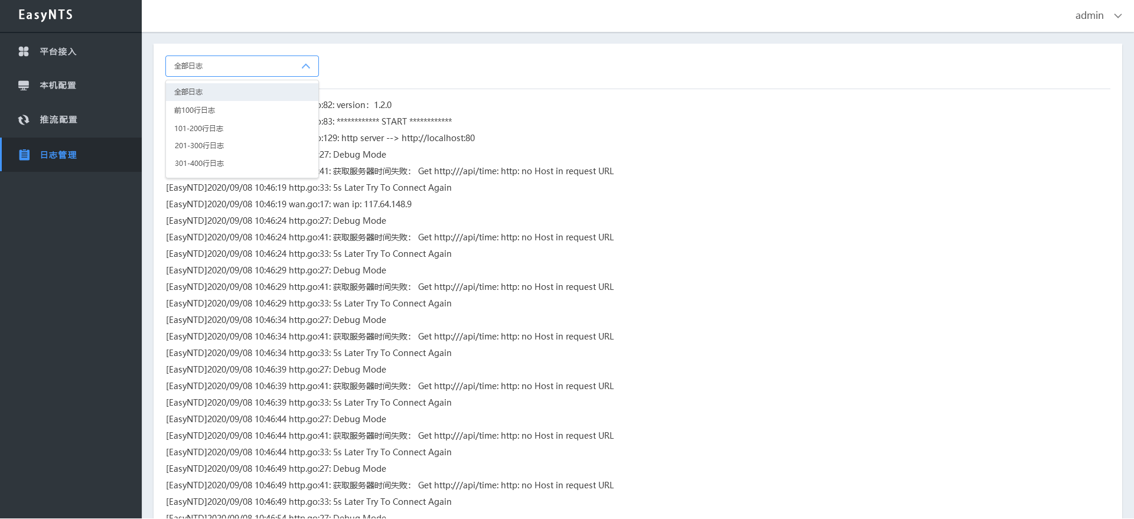
Task: Go to 本机配置 page
Action: [58, 86]
